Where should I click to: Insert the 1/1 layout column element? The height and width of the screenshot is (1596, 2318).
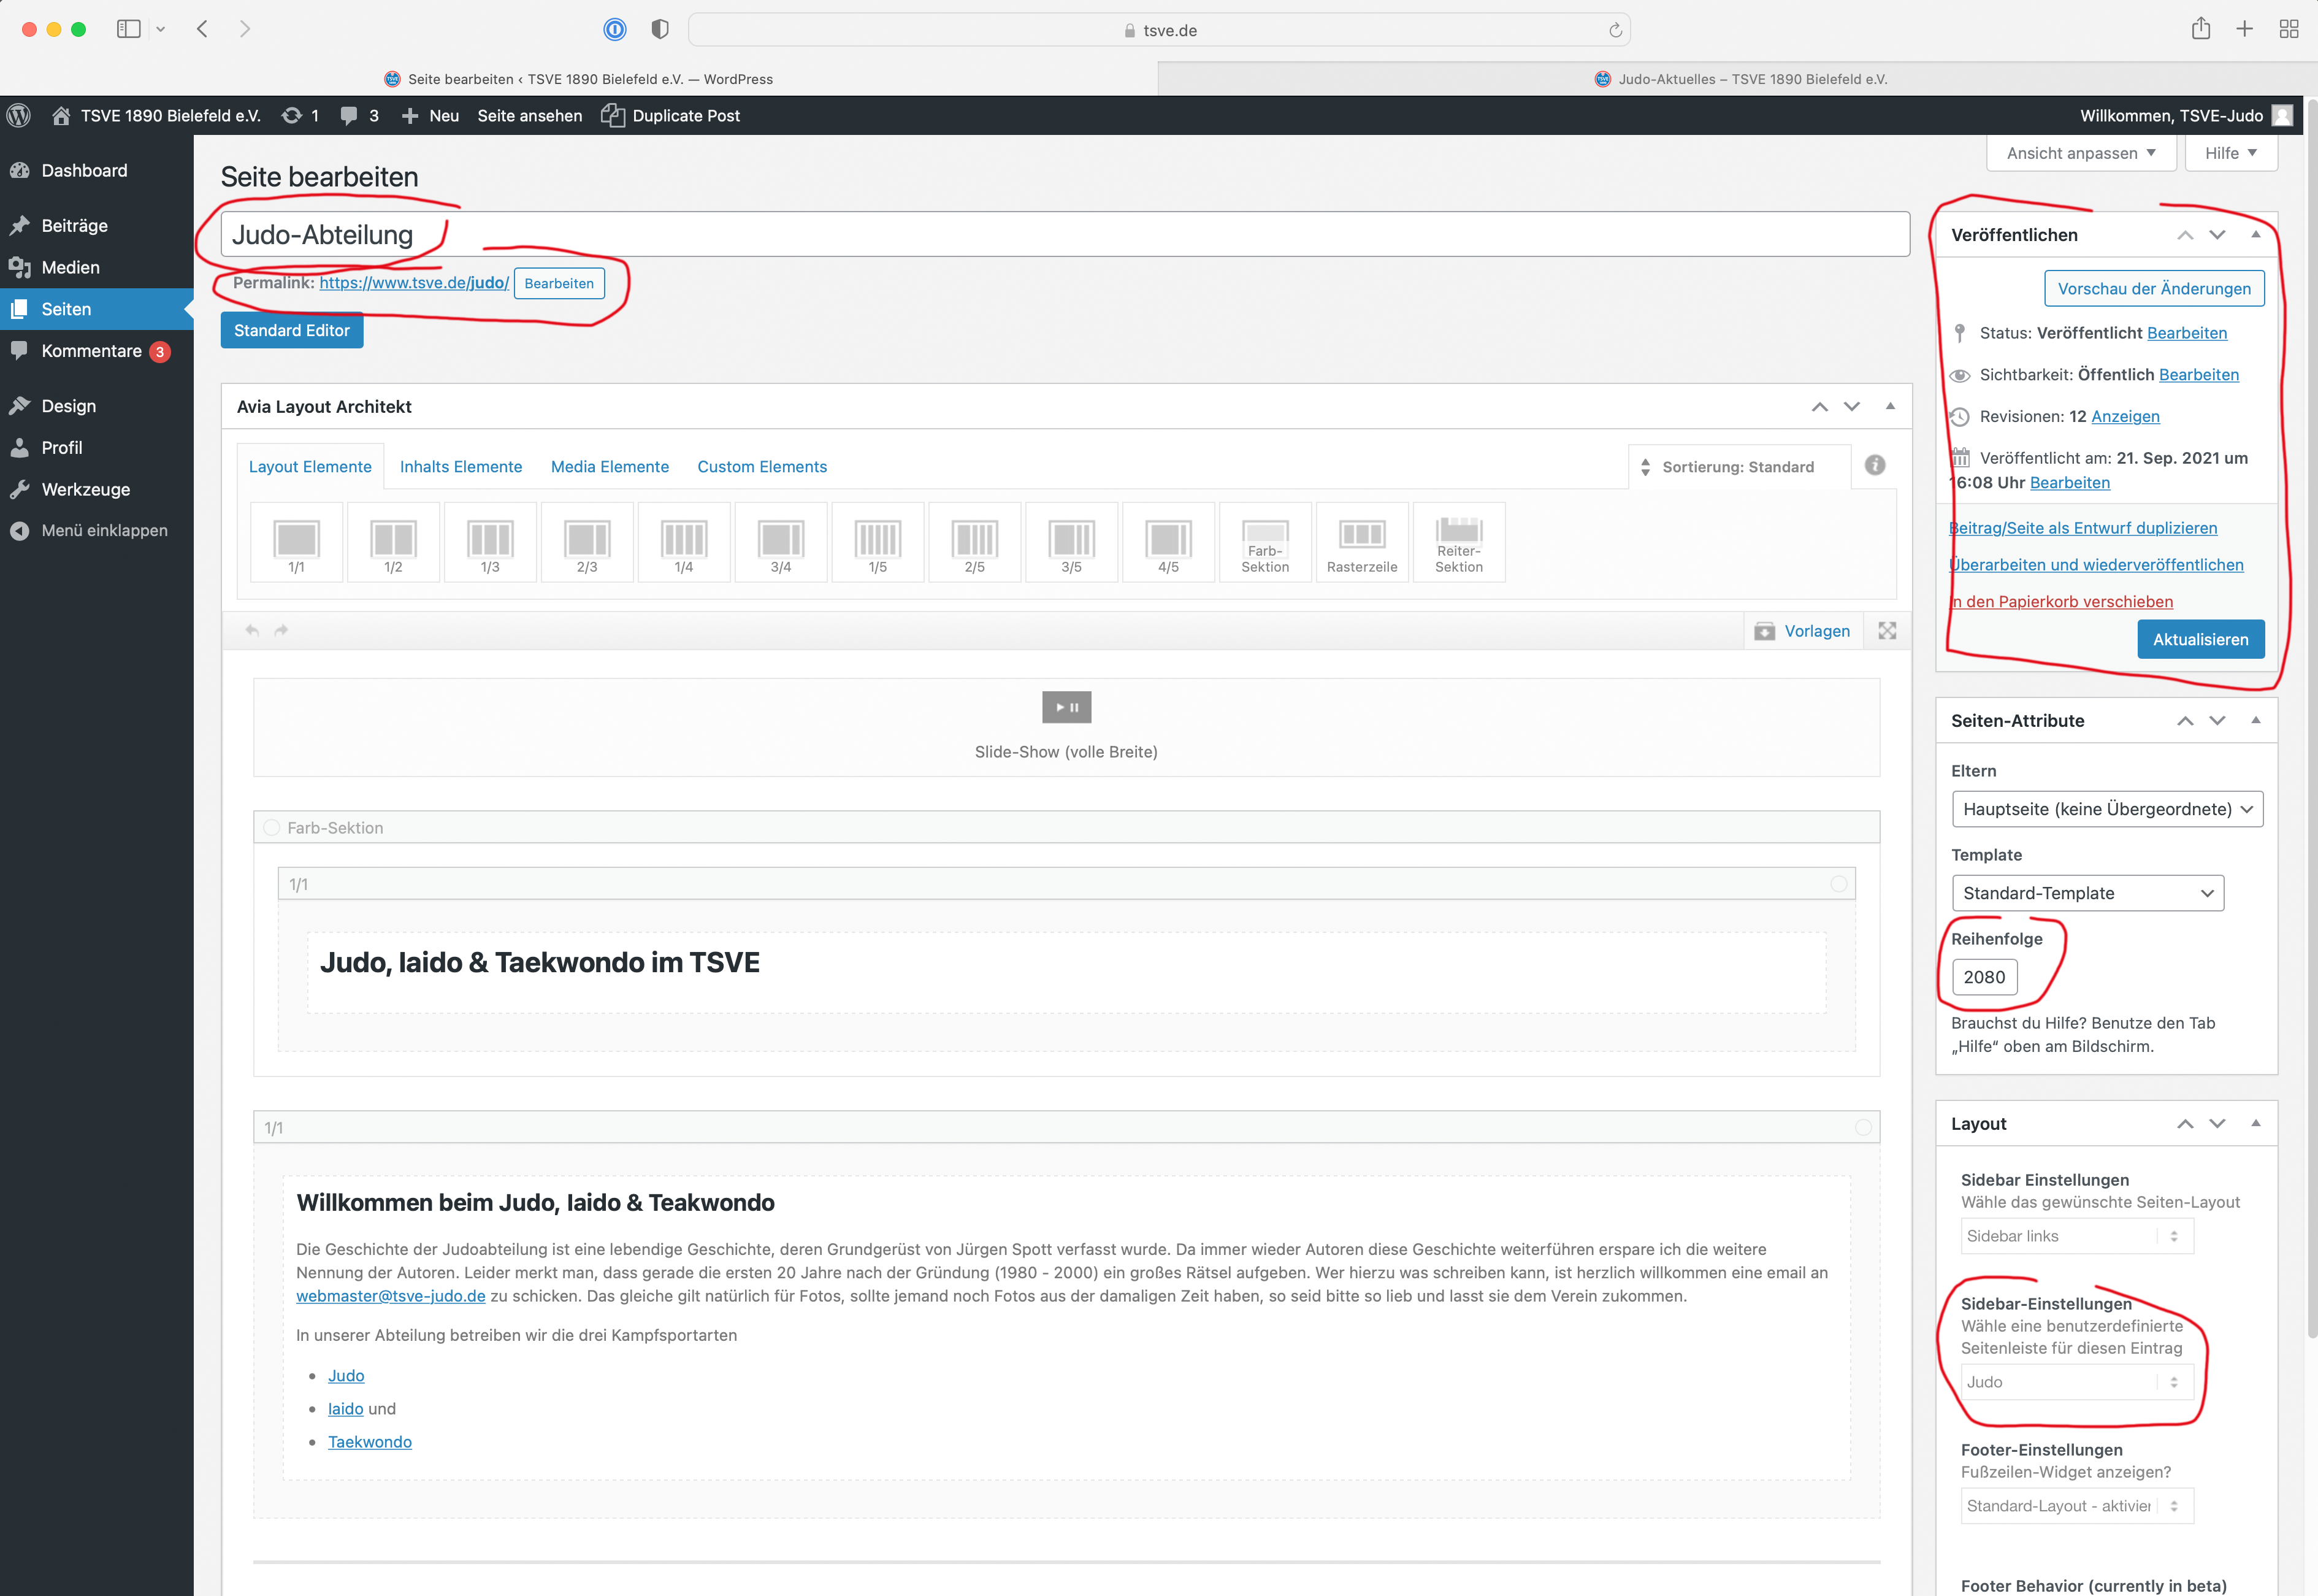(x=296, y=542)
